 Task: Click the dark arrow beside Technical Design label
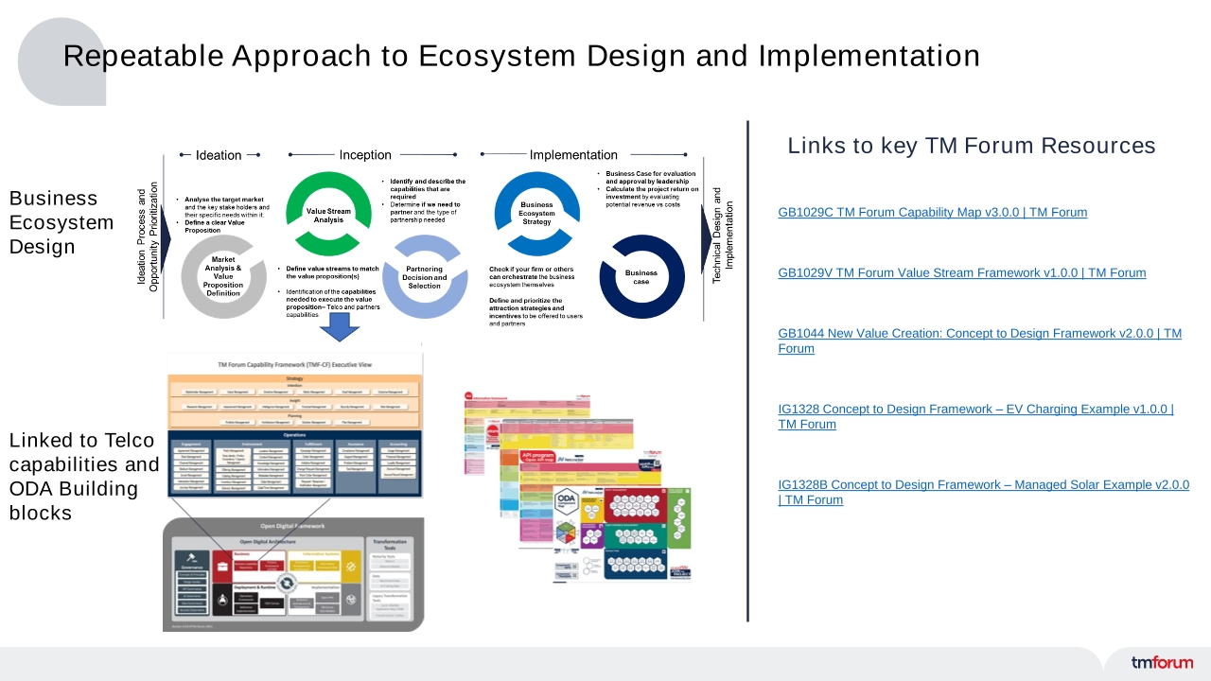[706, 240]
